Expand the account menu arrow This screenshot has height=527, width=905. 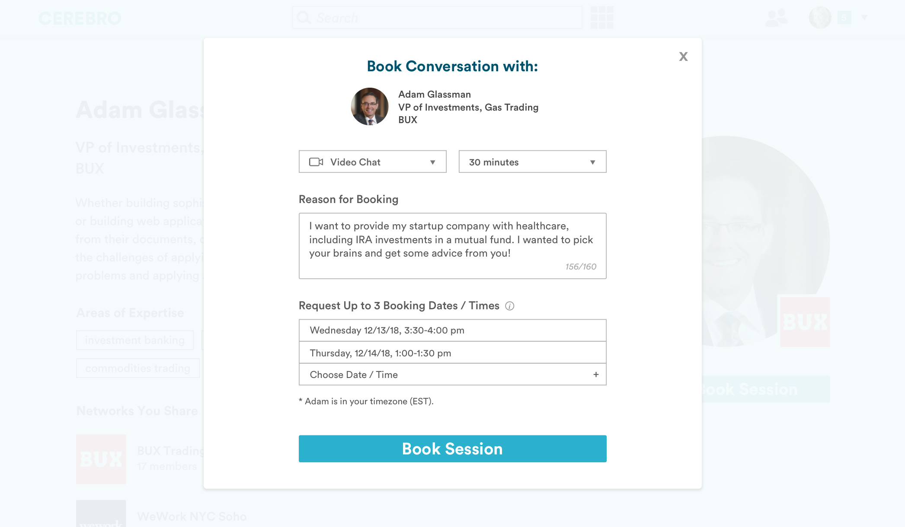click(x=864, y=18)
